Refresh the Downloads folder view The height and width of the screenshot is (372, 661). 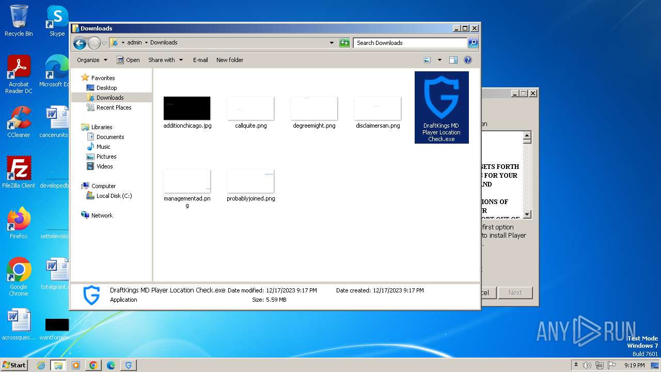tap(344, 43)
